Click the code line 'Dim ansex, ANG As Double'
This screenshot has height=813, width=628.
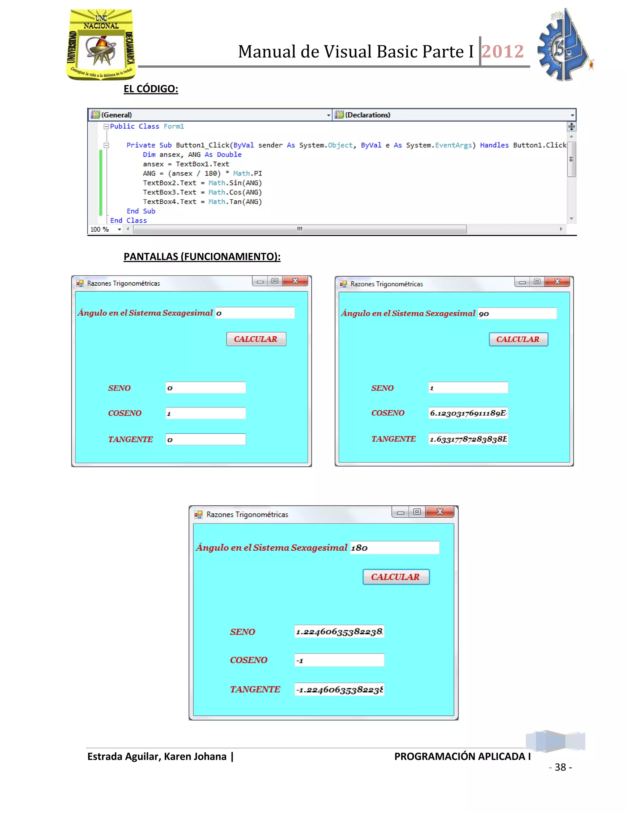(x=192, y=155)
